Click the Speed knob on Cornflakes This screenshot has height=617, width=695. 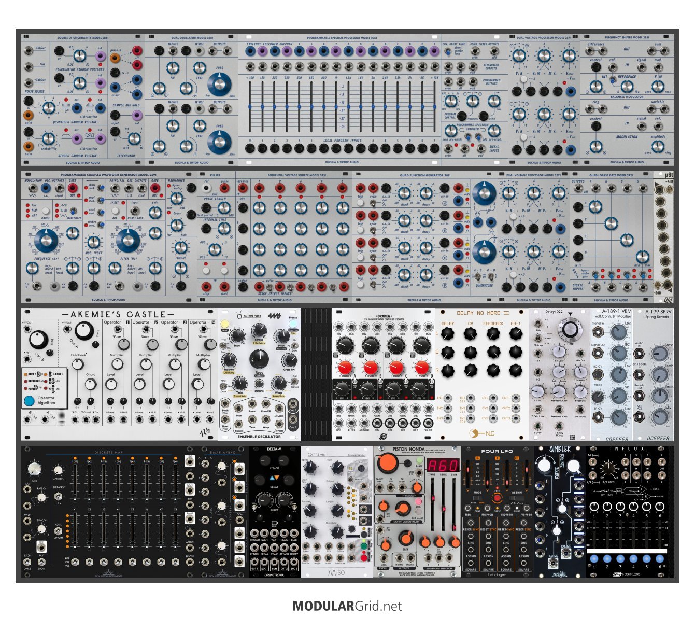tap(310, 468)
